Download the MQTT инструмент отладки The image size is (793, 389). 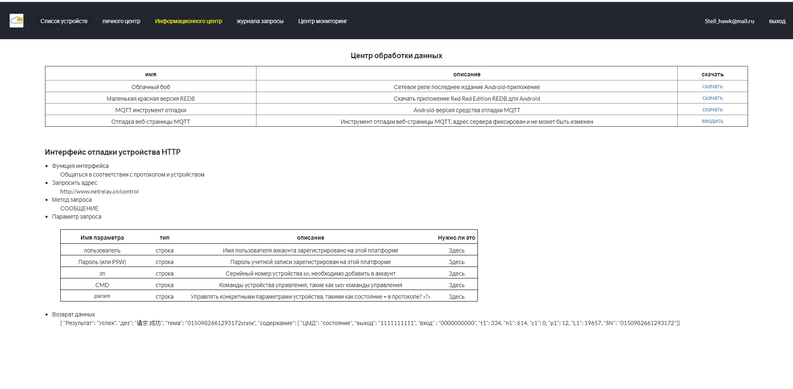[712, 110]
